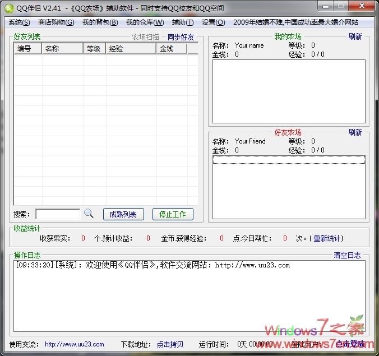
Task: Sort the friend list by 名称 column header
Action: (63, 49)
